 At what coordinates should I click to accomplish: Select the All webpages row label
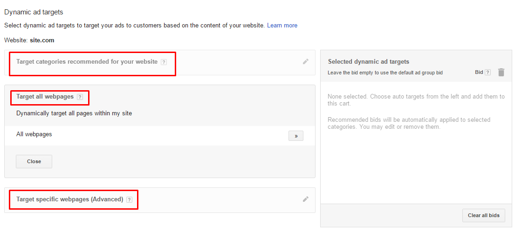34,134
